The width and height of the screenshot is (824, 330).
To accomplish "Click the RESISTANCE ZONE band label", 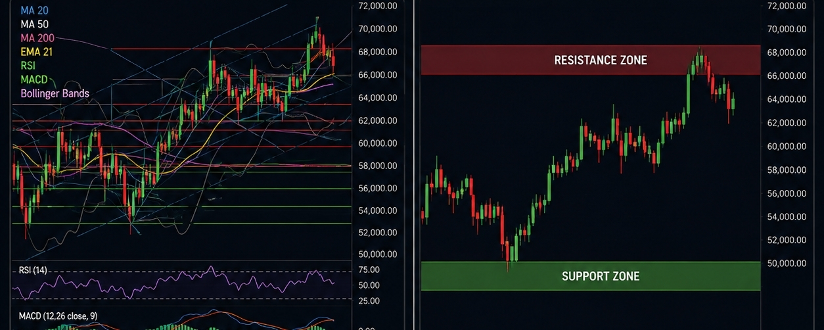I will pyautogui.click(x=601, y=60).
